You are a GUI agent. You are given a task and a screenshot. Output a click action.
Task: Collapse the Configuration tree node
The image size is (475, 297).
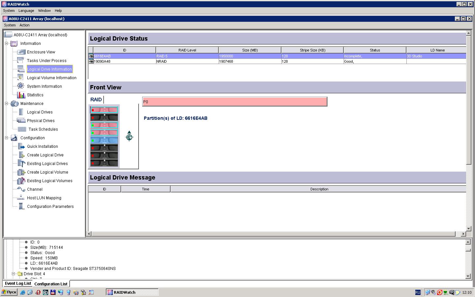click(x=6, y=138)
